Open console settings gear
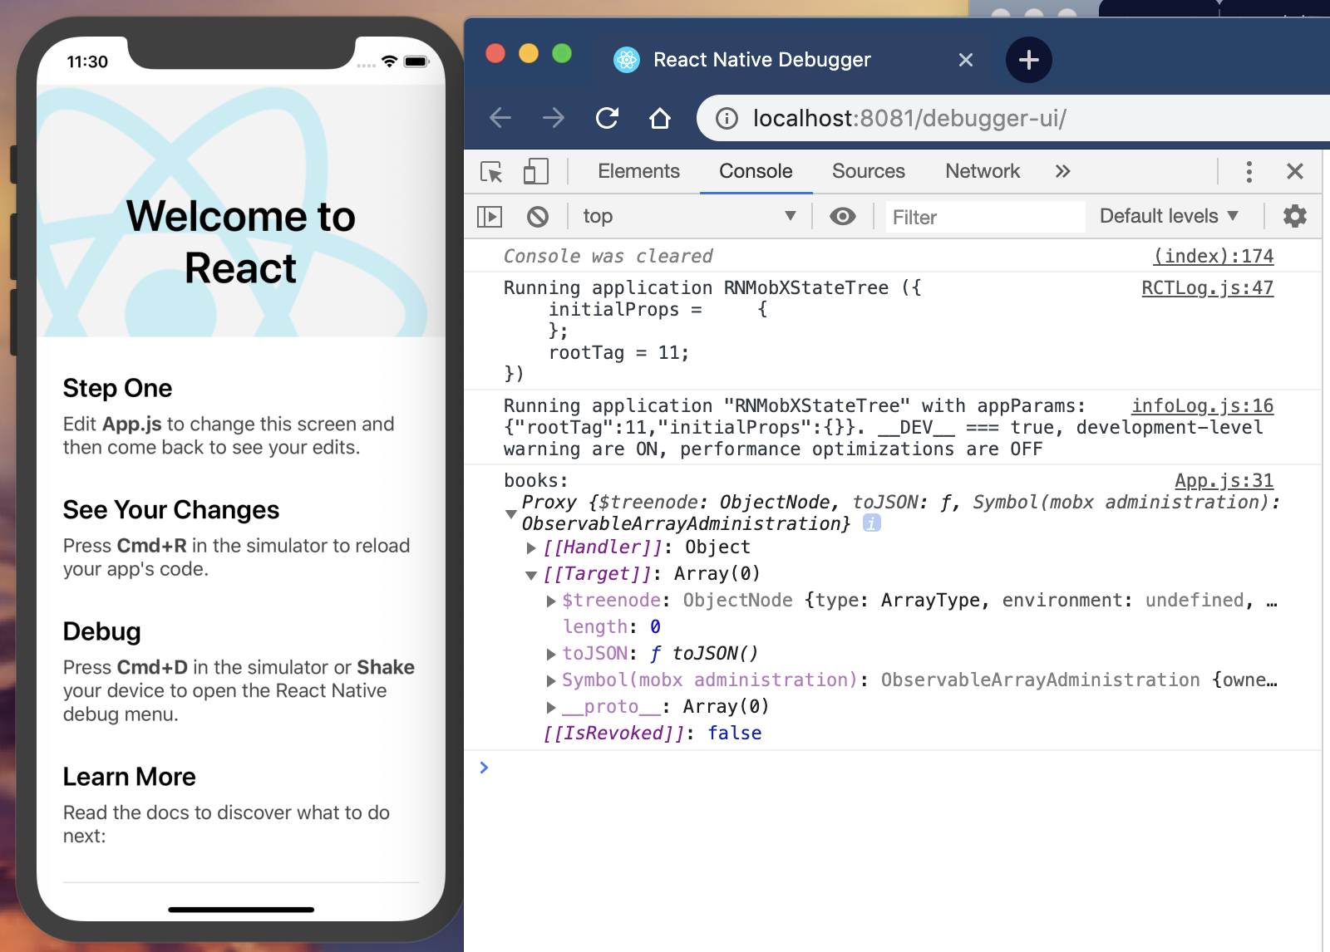This screenshot has width=1330, height=952. tap(1294, 217)
